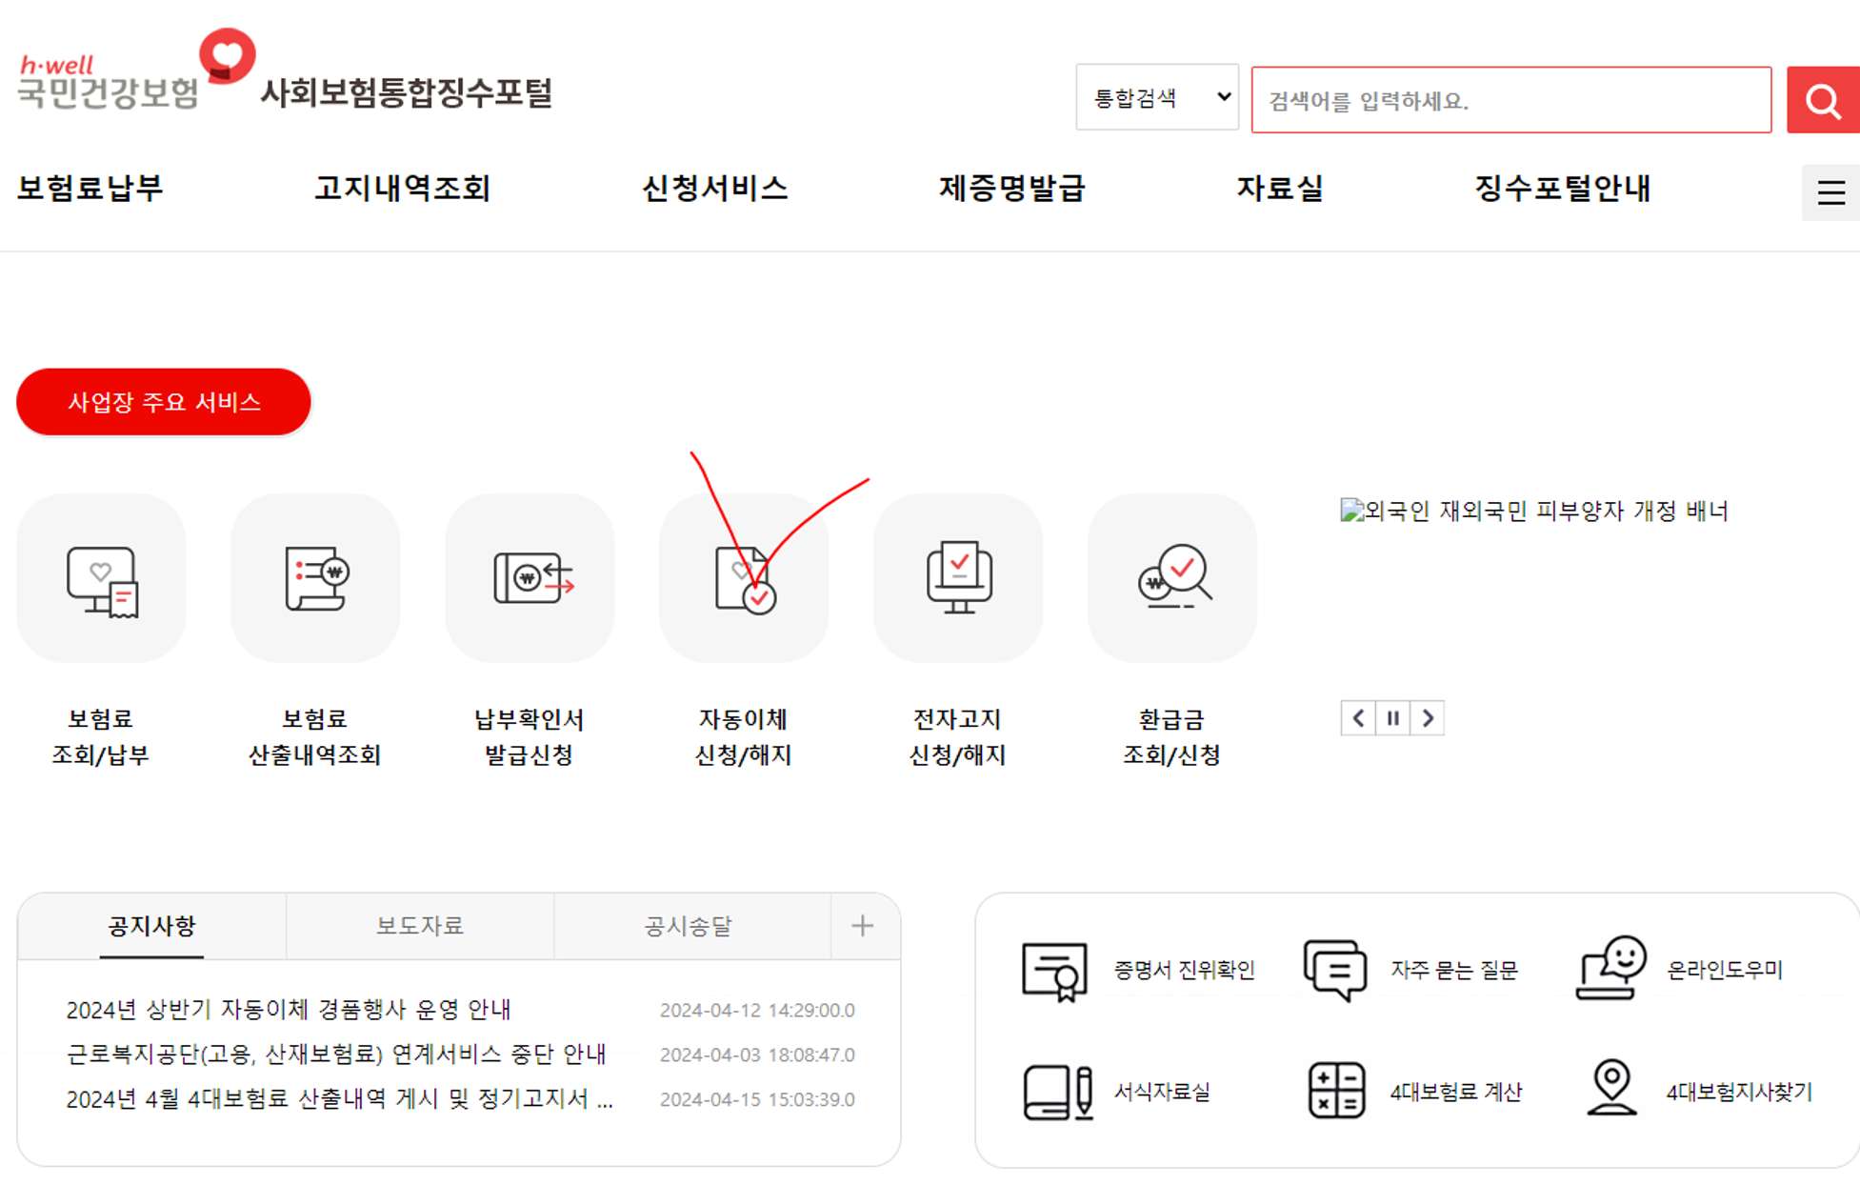The width and height of the screenshot is (1860, 1185).
Task: Click the 4대보험지사찾기 location pin icon
Action: (x=1611, y=1088)
